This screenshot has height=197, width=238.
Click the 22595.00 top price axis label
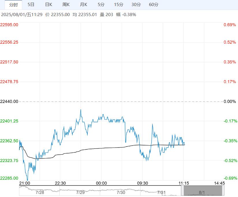coord(9,25)
